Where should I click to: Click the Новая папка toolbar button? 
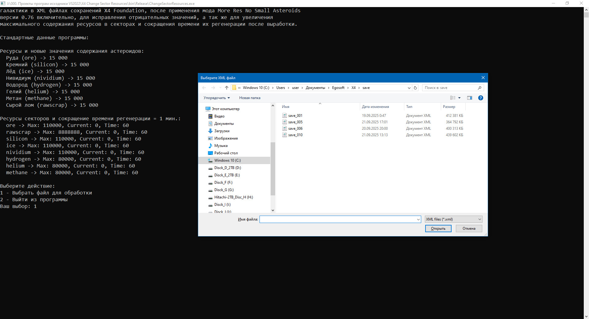[x=250, y=98]
